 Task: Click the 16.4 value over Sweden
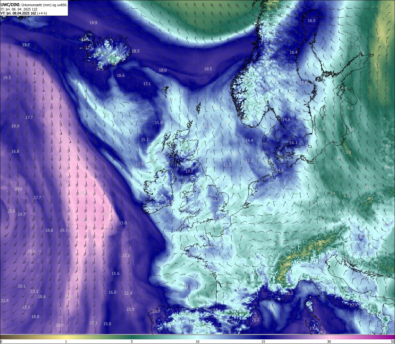(x=293, y=52)
